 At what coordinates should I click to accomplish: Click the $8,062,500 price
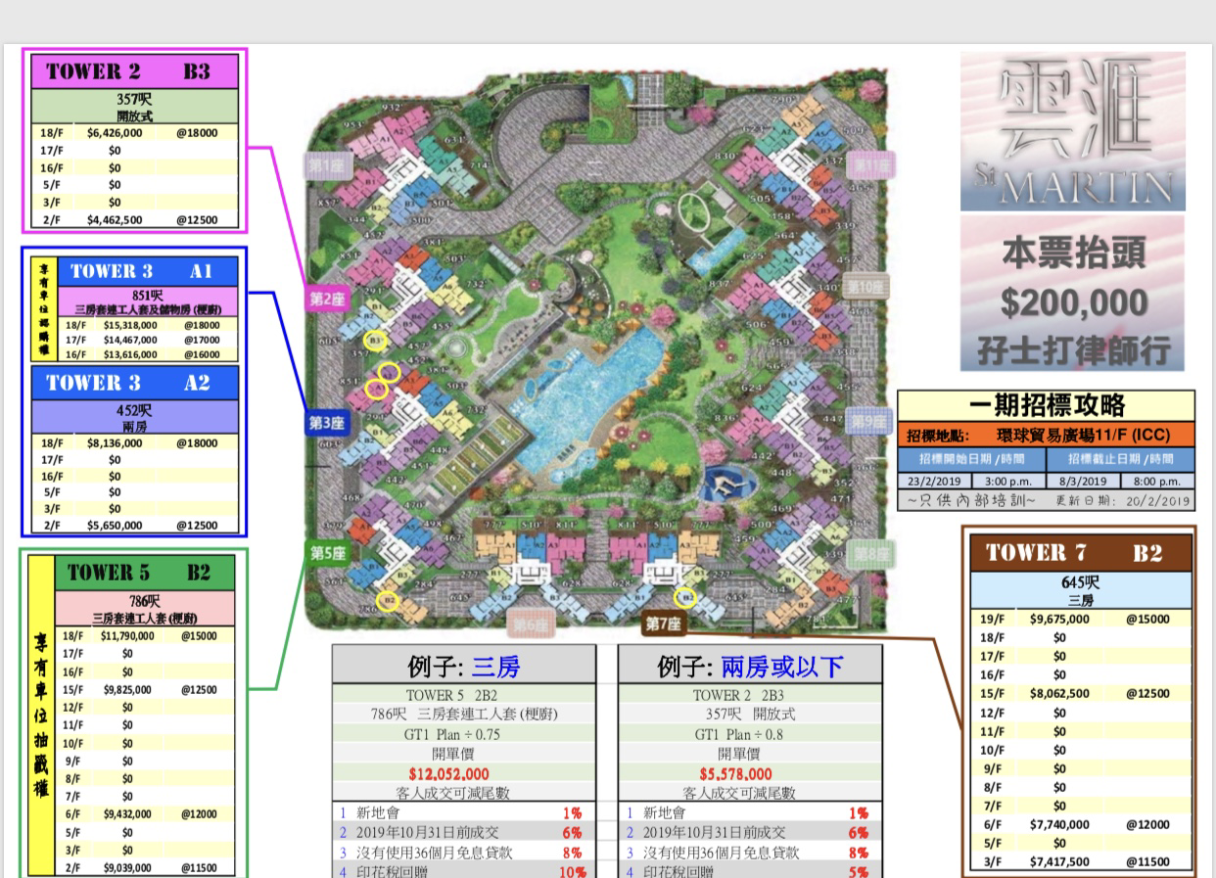click(1059, 694)
